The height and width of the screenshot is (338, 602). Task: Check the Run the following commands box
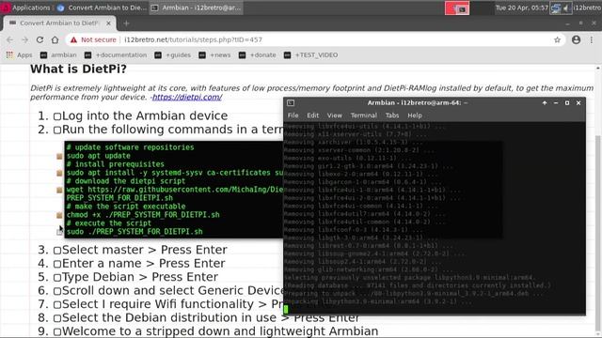(x=57, y=131)
